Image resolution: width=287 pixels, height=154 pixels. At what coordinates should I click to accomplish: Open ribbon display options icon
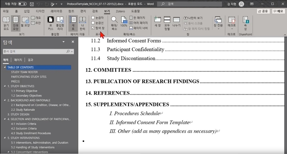coord(252,4)
